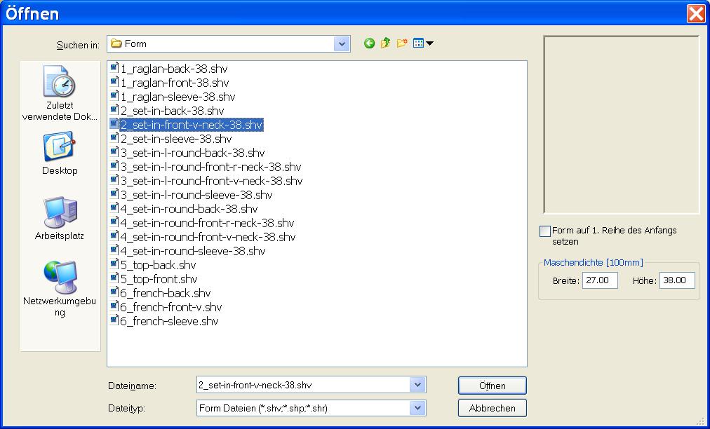The width and height of the screenshot is (710, 429).
Task: Enable Form auf 1. Reihe des Anfangs setzen
Action: 545,231
